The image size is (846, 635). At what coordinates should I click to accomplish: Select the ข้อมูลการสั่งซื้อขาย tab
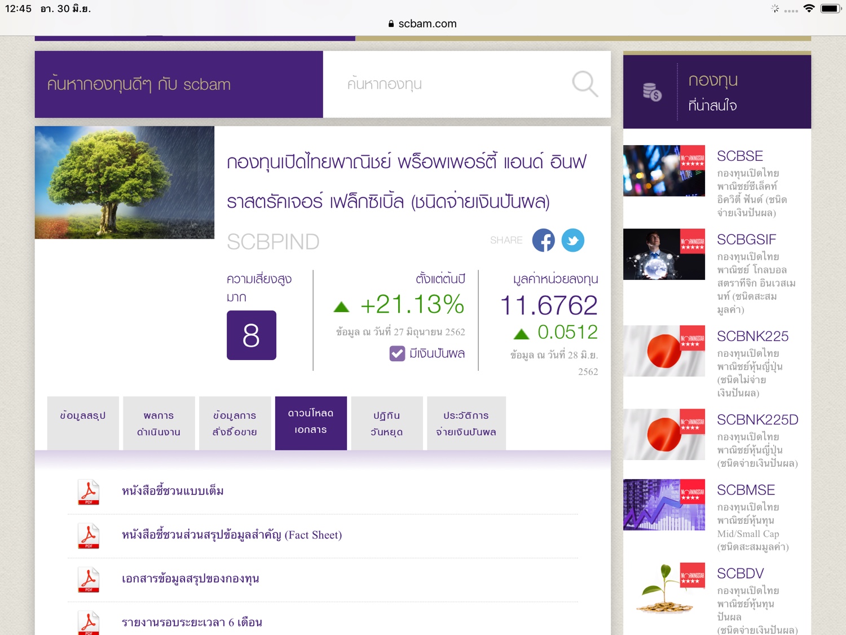[235, 423]
